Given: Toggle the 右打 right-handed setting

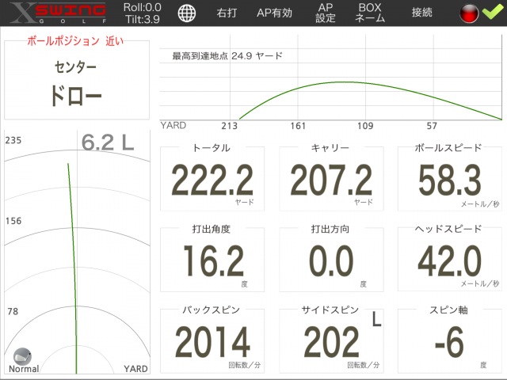Looking at the screenshot, I should (x=227, y=13).
